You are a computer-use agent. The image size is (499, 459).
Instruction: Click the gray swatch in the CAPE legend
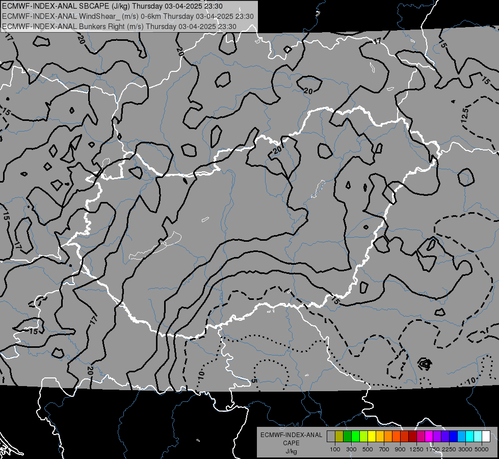pos(331,437)
